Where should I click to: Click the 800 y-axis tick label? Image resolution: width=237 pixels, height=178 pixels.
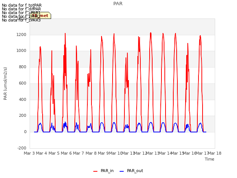(x=23, y=67)
